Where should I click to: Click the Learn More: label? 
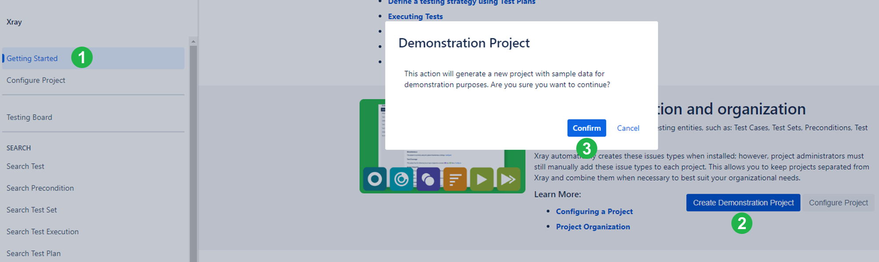pos(557,194)
